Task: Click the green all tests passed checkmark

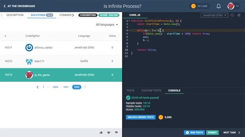Action: [128, 98]
